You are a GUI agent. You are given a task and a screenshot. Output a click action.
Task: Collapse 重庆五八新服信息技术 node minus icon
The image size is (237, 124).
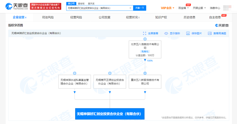click(x=145, y=73)
